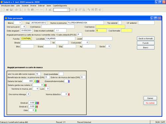166x124 pixels.
Task: Click the Date personale window title icon
Action: pyautogui.click(x=6, y=18)
